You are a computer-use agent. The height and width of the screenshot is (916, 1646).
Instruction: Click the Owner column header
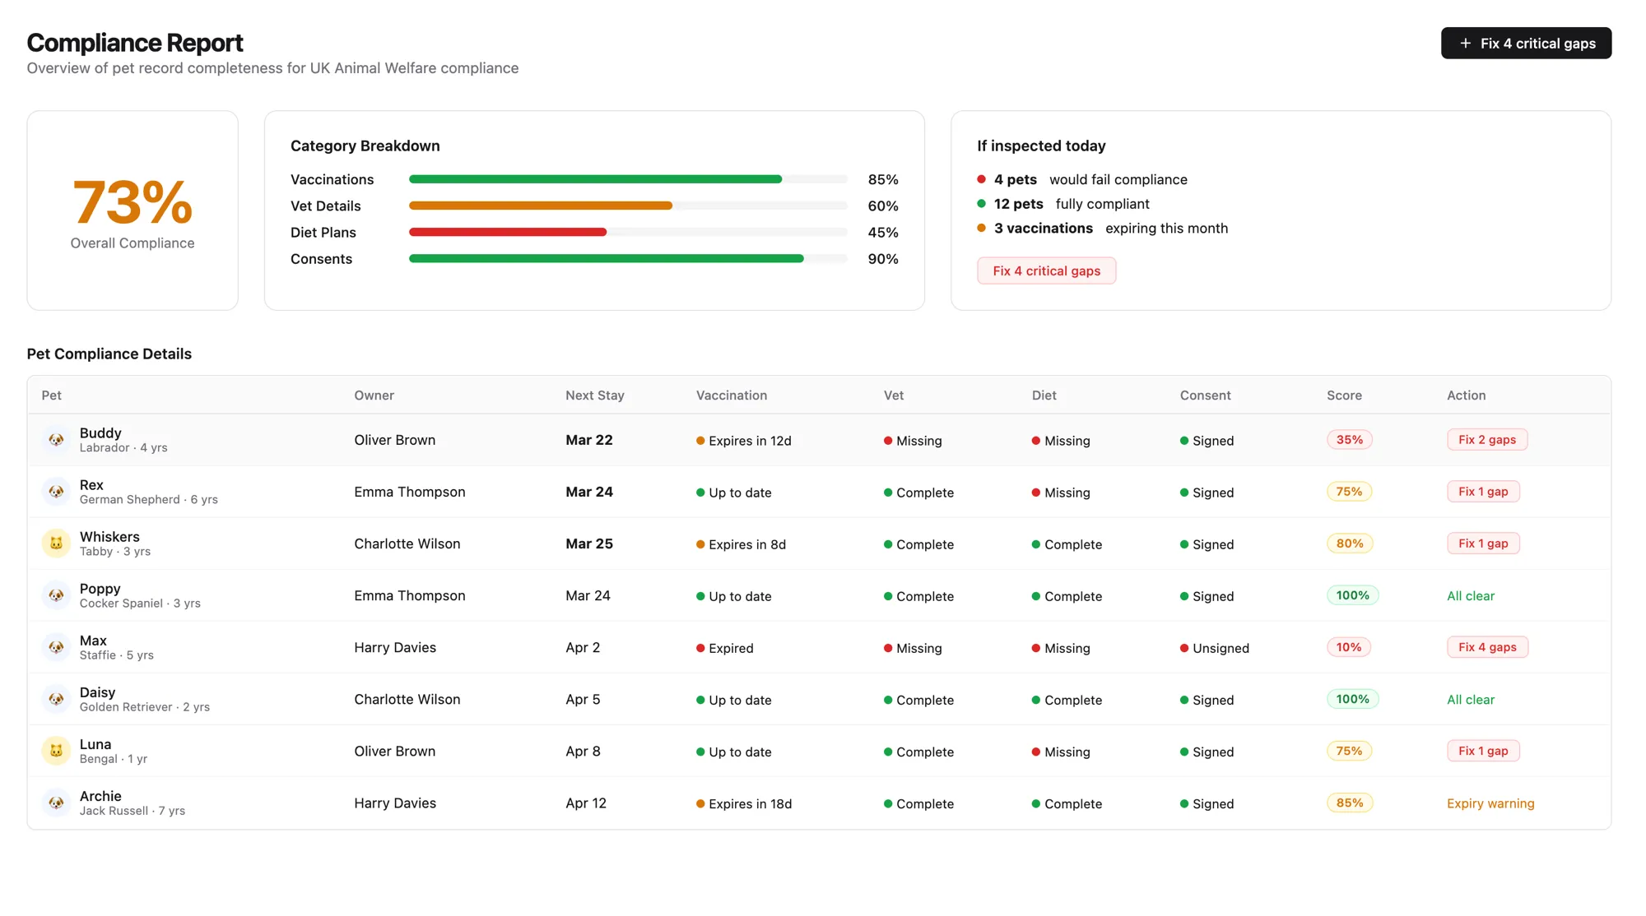374,395
